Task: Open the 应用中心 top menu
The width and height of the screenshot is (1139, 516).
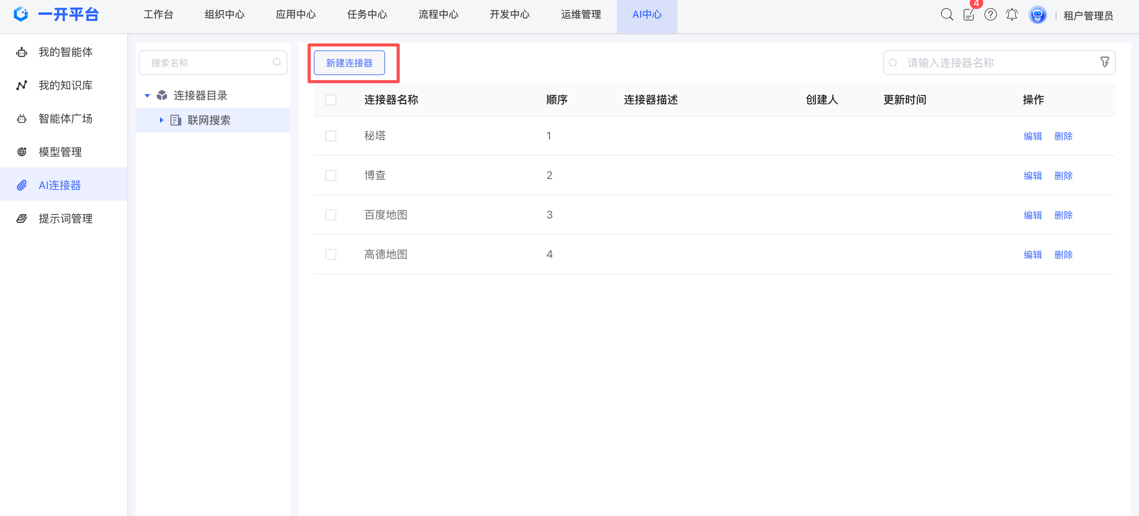Action: pyautogui.click(x=295, y=15)
